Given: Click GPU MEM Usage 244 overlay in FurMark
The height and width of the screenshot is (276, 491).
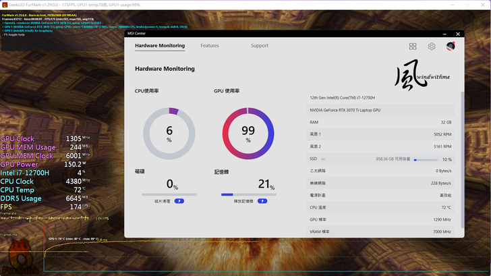Looking at the screenshot, I should coord(45,147).
